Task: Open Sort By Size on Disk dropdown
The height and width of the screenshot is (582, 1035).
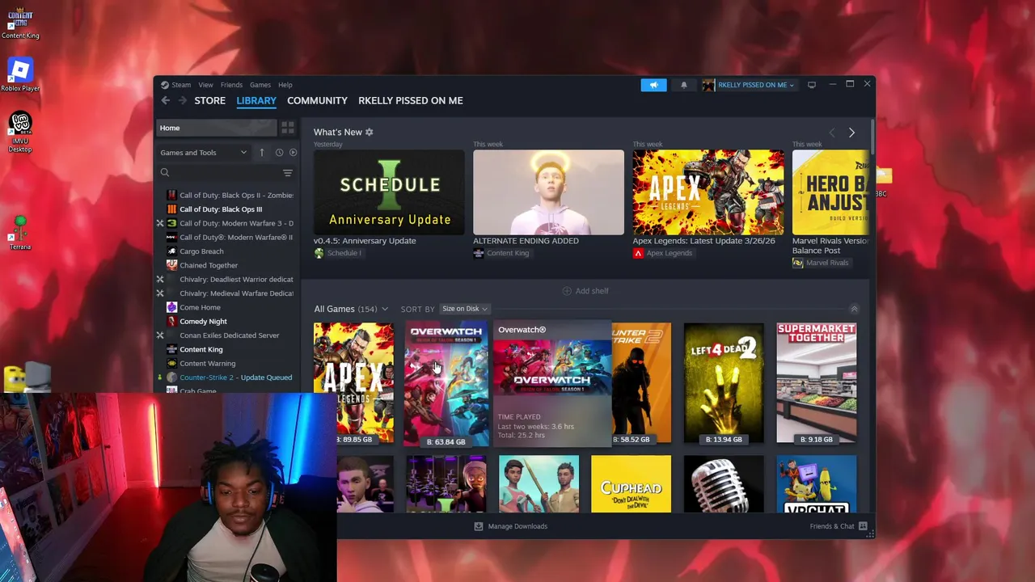Action: pos(464,309)
